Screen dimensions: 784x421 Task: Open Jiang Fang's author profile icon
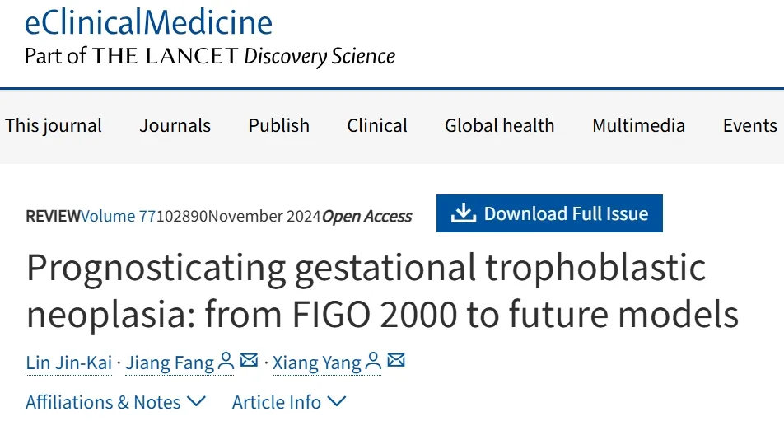click(x=226, y=362)
